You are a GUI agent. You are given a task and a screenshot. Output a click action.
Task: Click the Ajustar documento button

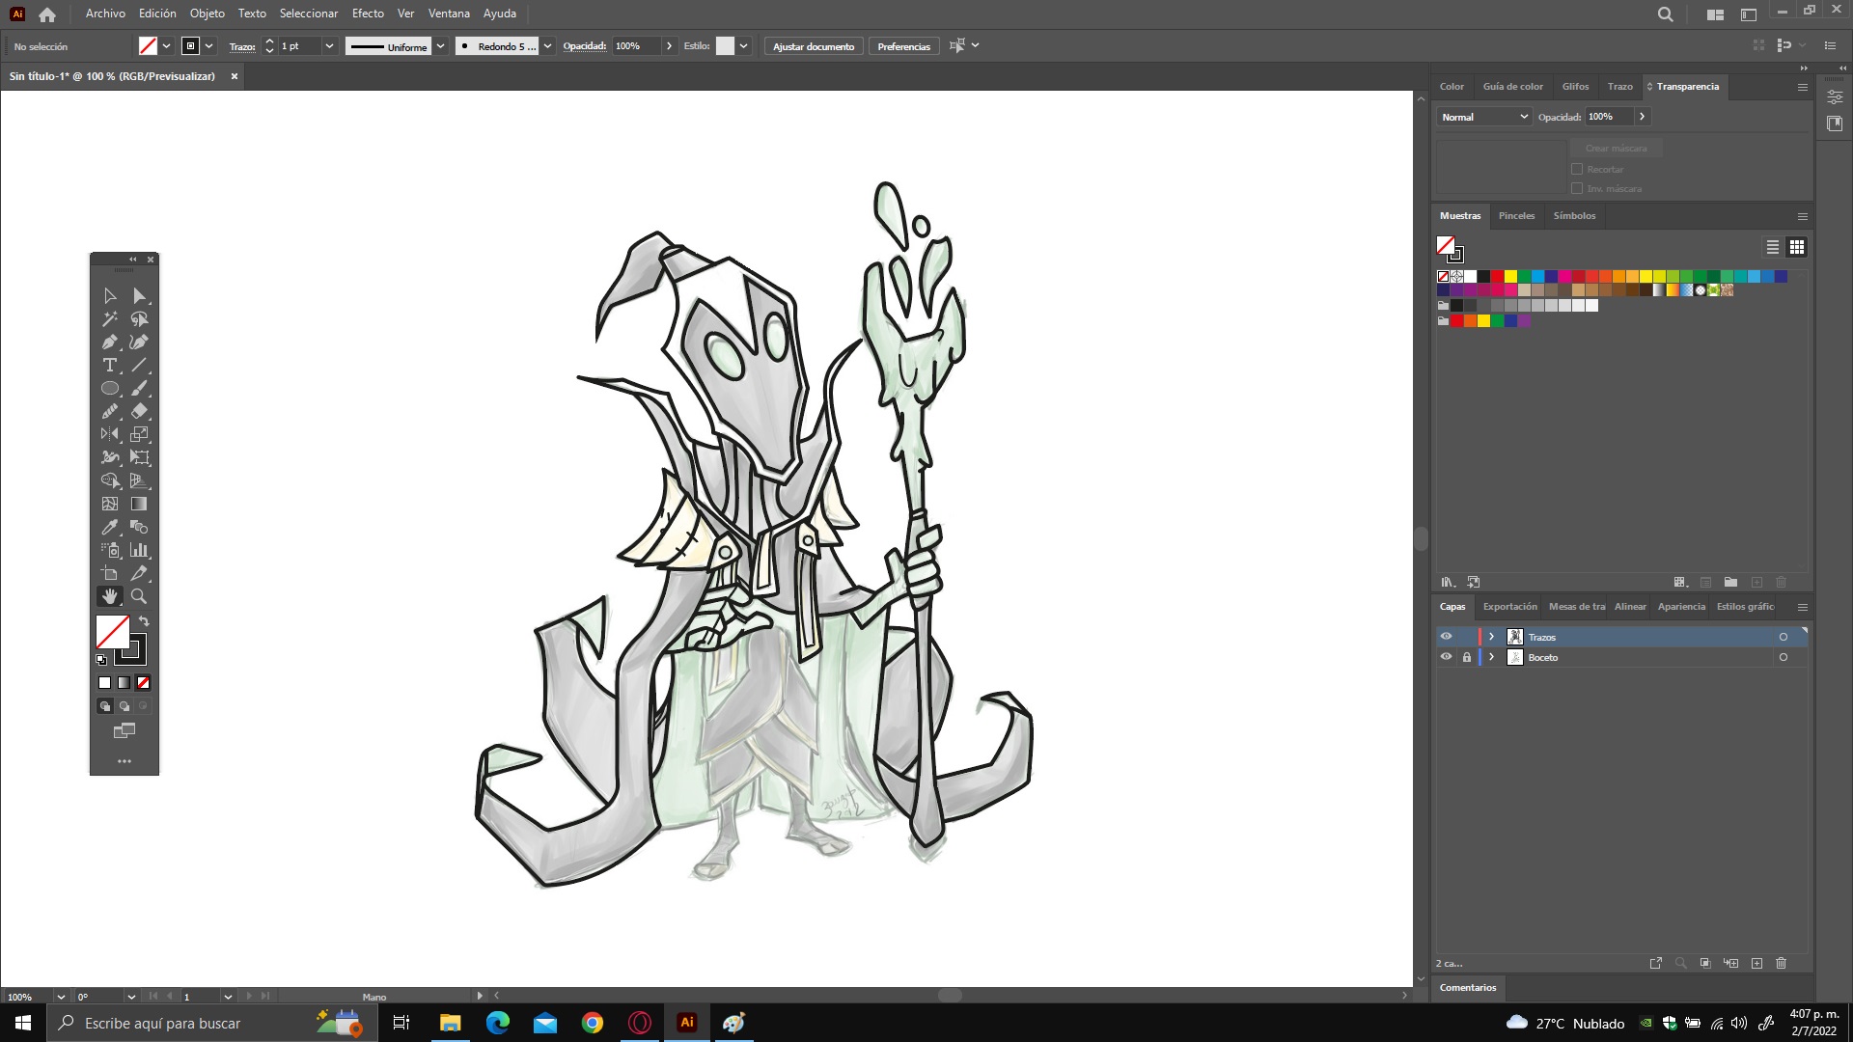tap(814, 46)
